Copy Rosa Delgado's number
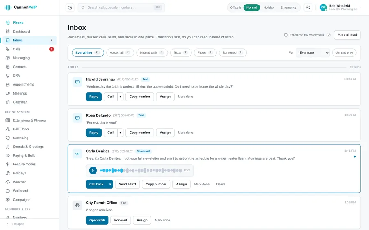The height and width of the screenshot is (230, 369). point(139,133)
